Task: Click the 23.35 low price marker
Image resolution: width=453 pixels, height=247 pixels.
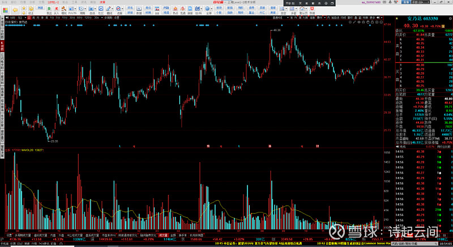Action: [x=54, y=141]
